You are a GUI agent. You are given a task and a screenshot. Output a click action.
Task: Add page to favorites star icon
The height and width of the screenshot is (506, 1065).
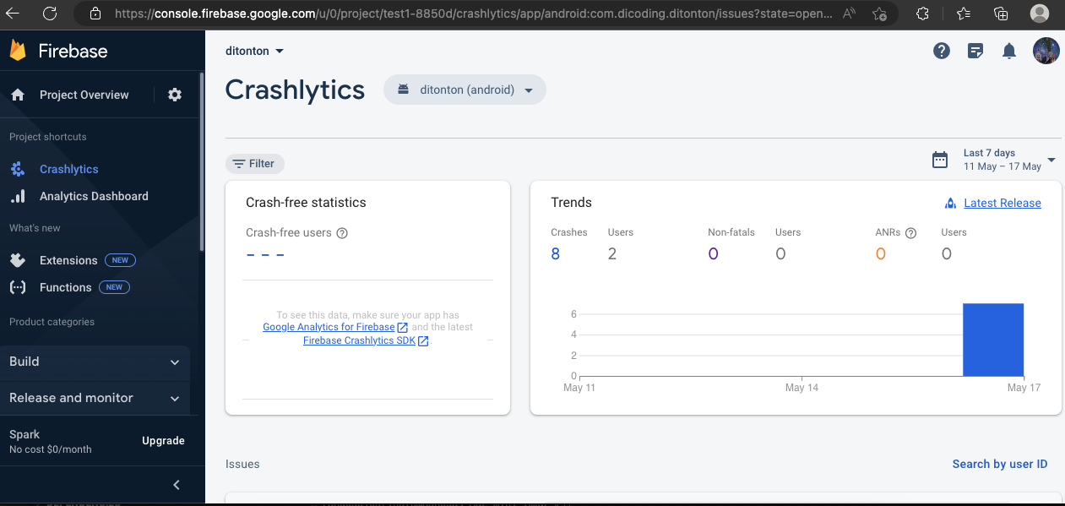pyautogui.click(x=879, y=14)
